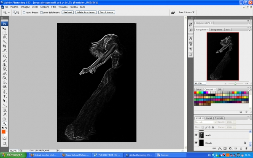The width and height of the screenshot is (253, 158).
Task: Open the Character panel icon
Action: 191,38
